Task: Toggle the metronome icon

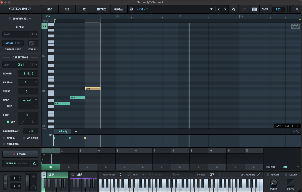Action: coord(34,164)
